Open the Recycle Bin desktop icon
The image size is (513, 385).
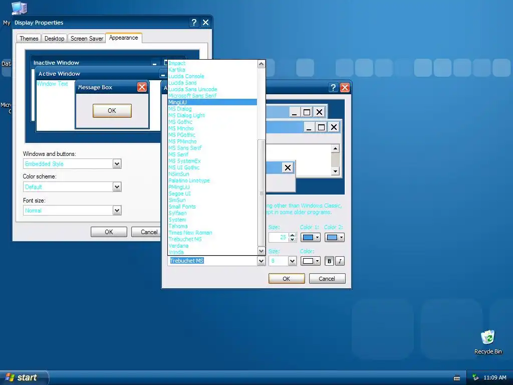(488, 342)
